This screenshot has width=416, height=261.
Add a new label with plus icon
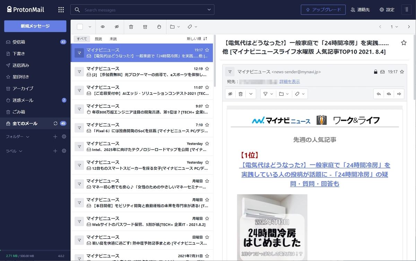pos(55,151)
